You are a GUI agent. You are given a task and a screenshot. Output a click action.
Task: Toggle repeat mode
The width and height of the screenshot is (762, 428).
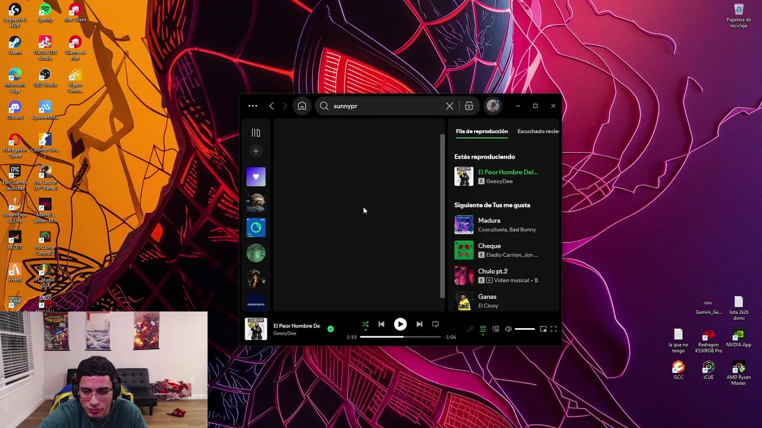tap(435, 325)
